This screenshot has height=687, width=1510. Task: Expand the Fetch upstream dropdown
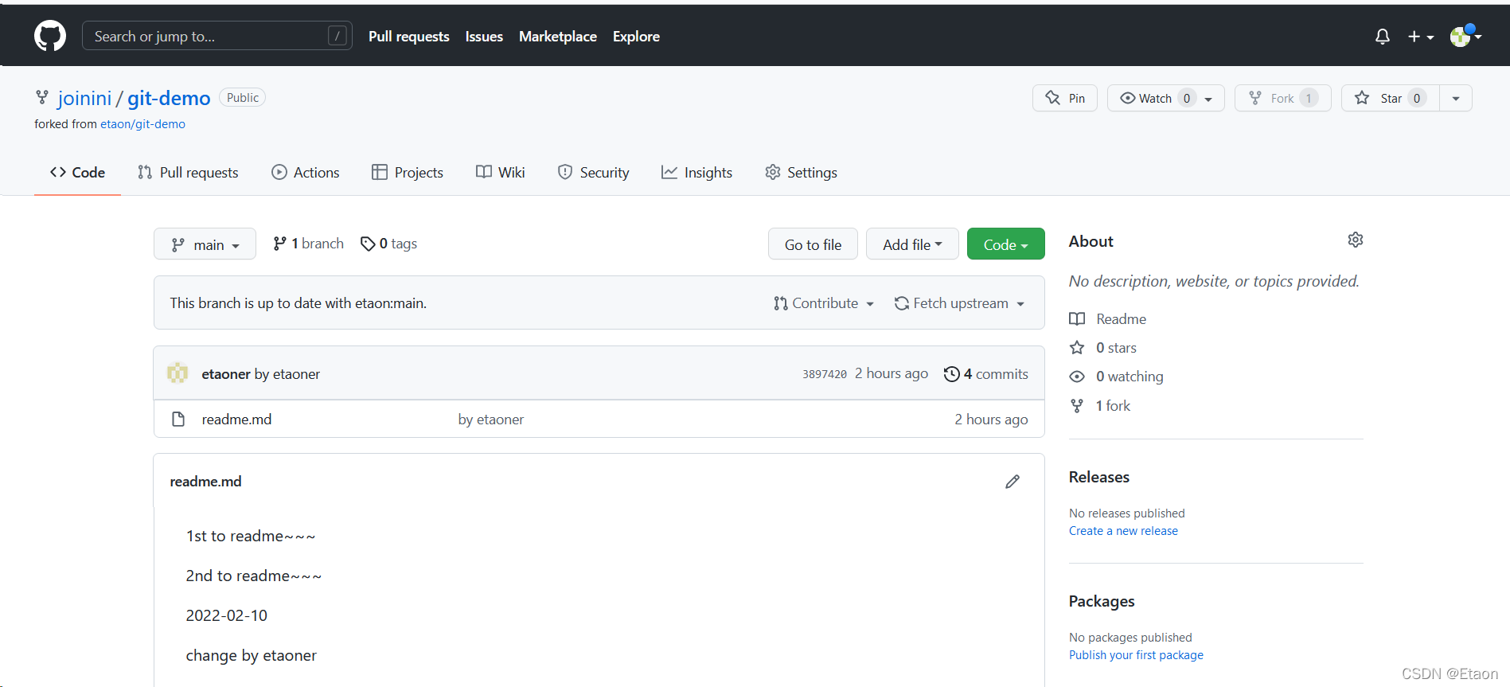[959, 303]
